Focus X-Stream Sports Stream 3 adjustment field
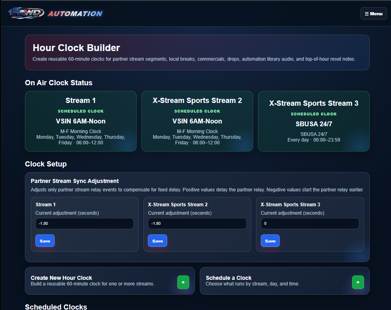This screenshot has width=391, height=310. pos(310,224)
